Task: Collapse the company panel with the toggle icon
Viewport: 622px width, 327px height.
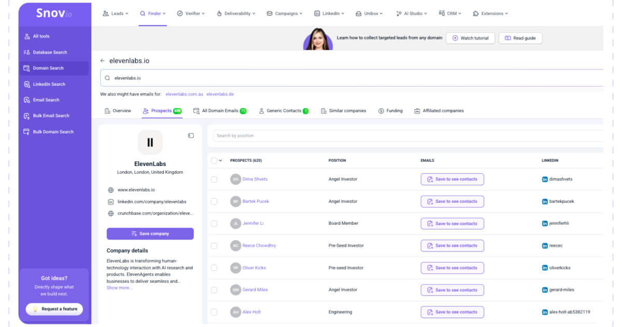Action: pyautogui.click(x=191, y=135)
